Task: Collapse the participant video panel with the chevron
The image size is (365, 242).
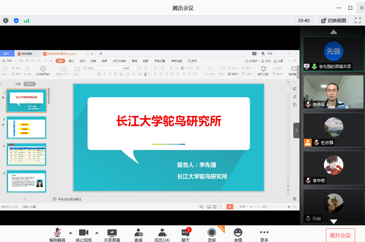Action: click(x=296, y=130)
